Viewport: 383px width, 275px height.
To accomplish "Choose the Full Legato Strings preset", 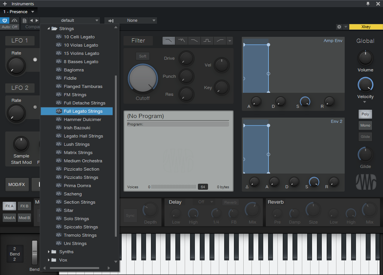I will click(77, 111).
